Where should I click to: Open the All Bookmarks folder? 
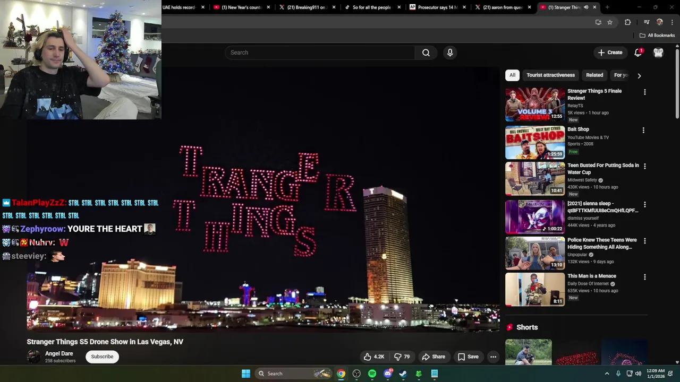657,36
